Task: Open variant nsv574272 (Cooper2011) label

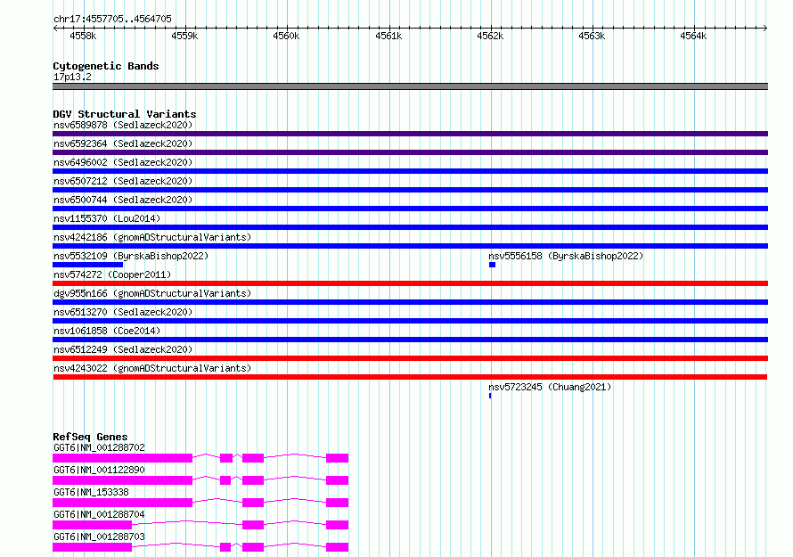Action: tap(112, 274)
